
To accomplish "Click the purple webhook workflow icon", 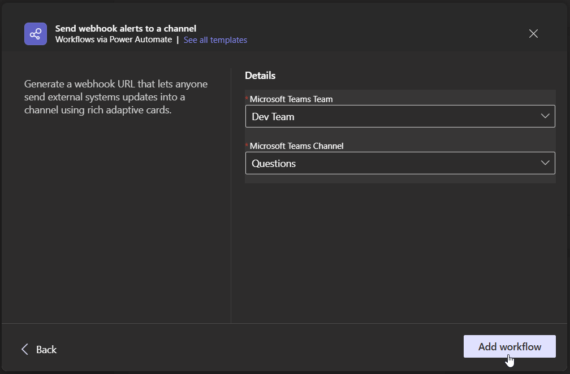I will click(36, 34).
